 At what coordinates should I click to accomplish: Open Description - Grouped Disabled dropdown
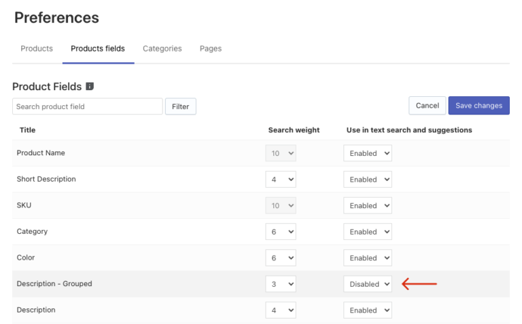368,284
